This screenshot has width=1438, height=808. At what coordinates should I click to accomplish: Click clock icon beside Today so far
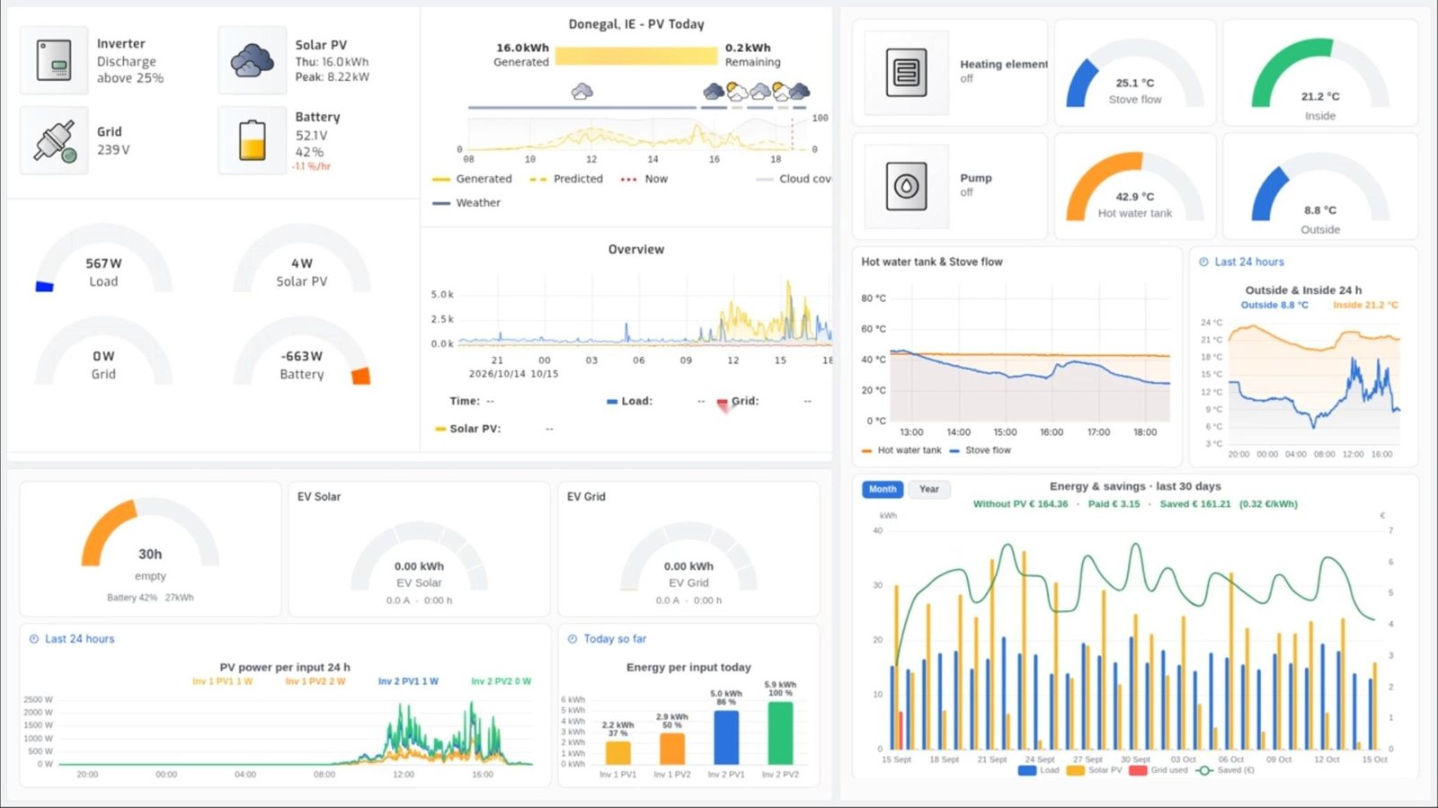[x=573, y=639]
